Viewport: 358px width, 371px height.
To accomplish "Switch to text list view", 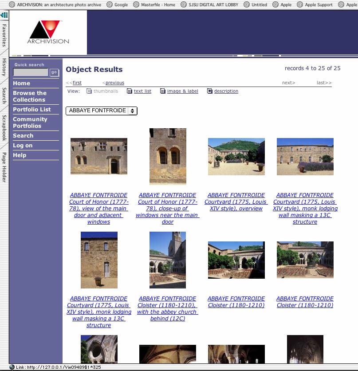I will (x=142, y=91).
